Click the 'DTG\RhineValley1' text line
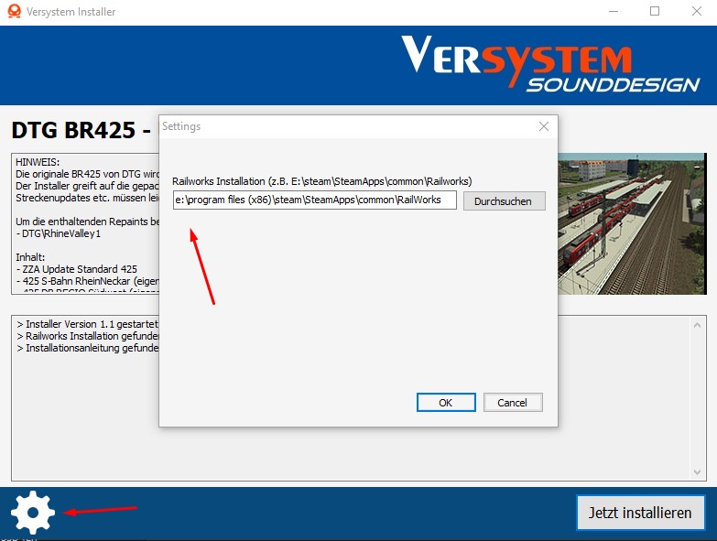Image resolution: width=717 pixels, height=541 pixels. [58, 233]
